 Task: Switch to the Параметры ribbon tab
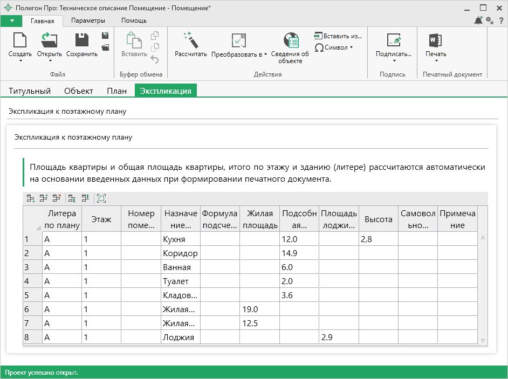pos(88,20)
